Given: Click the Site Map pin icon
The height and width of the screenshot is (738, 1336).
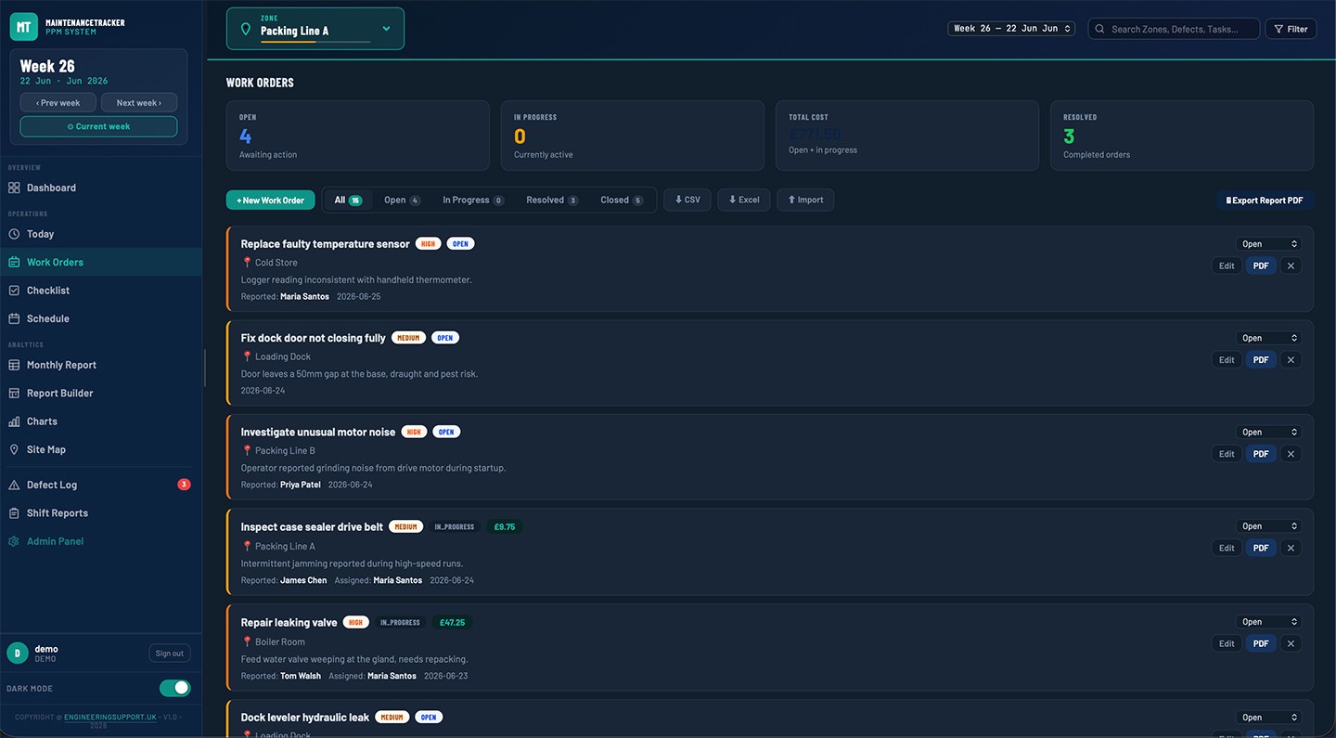Looking at the screenshot, I should point(14,449).
